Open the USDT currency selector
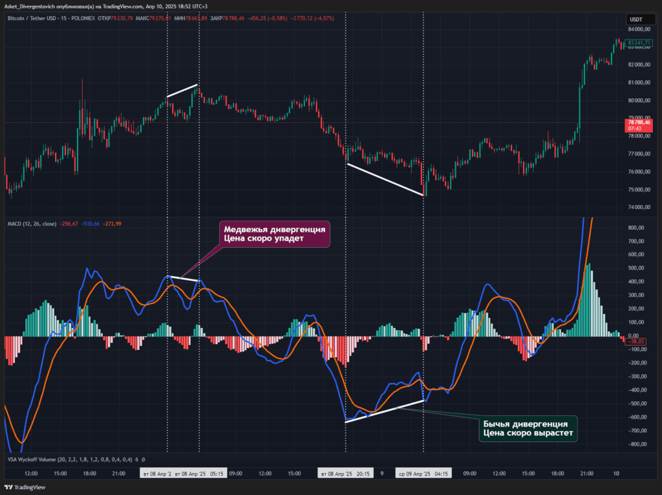This screenshot has width=662, height=495. click(641, 19)
